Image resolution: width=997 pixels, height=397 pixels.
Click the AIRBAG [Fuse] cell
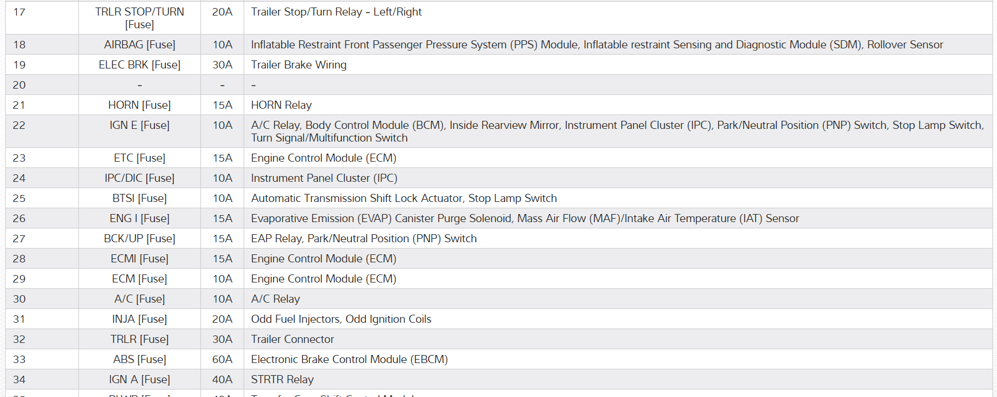(x=139, y=45)
